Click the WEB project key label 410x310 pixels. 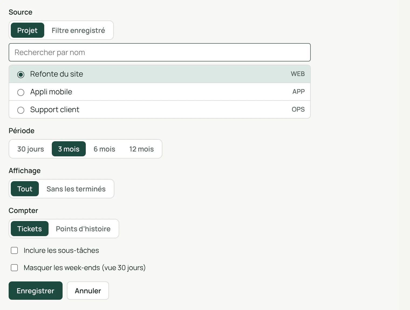click(x=298, y=74)
